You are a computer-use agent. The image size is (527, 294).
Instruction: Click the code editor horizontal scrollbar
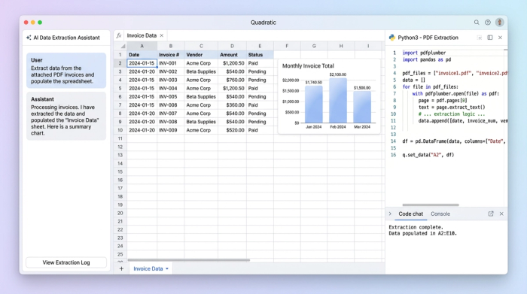point(431,205)
